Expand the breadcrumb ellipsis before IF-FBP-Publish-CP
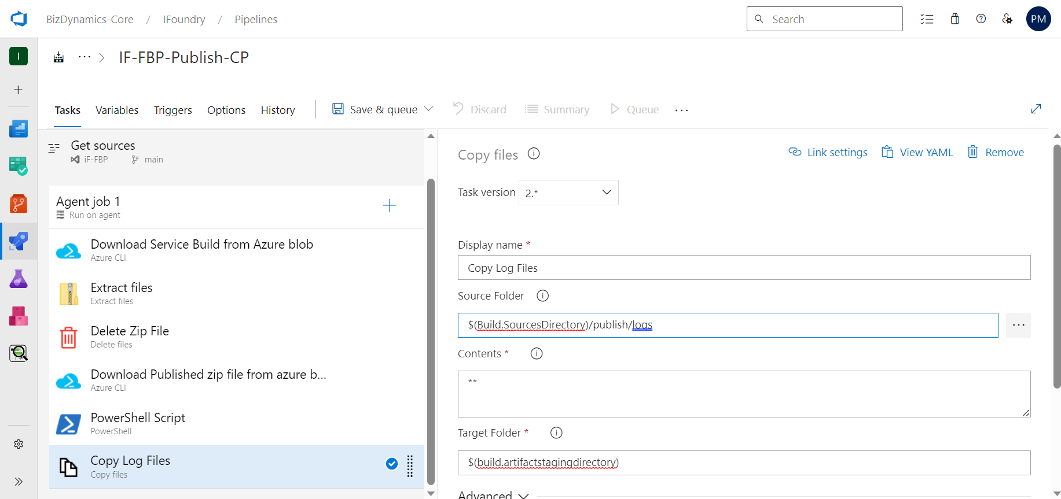Image resolution: width=1061 pixels, height=499 pixels. pyautogui.click(x=85, y=57)
